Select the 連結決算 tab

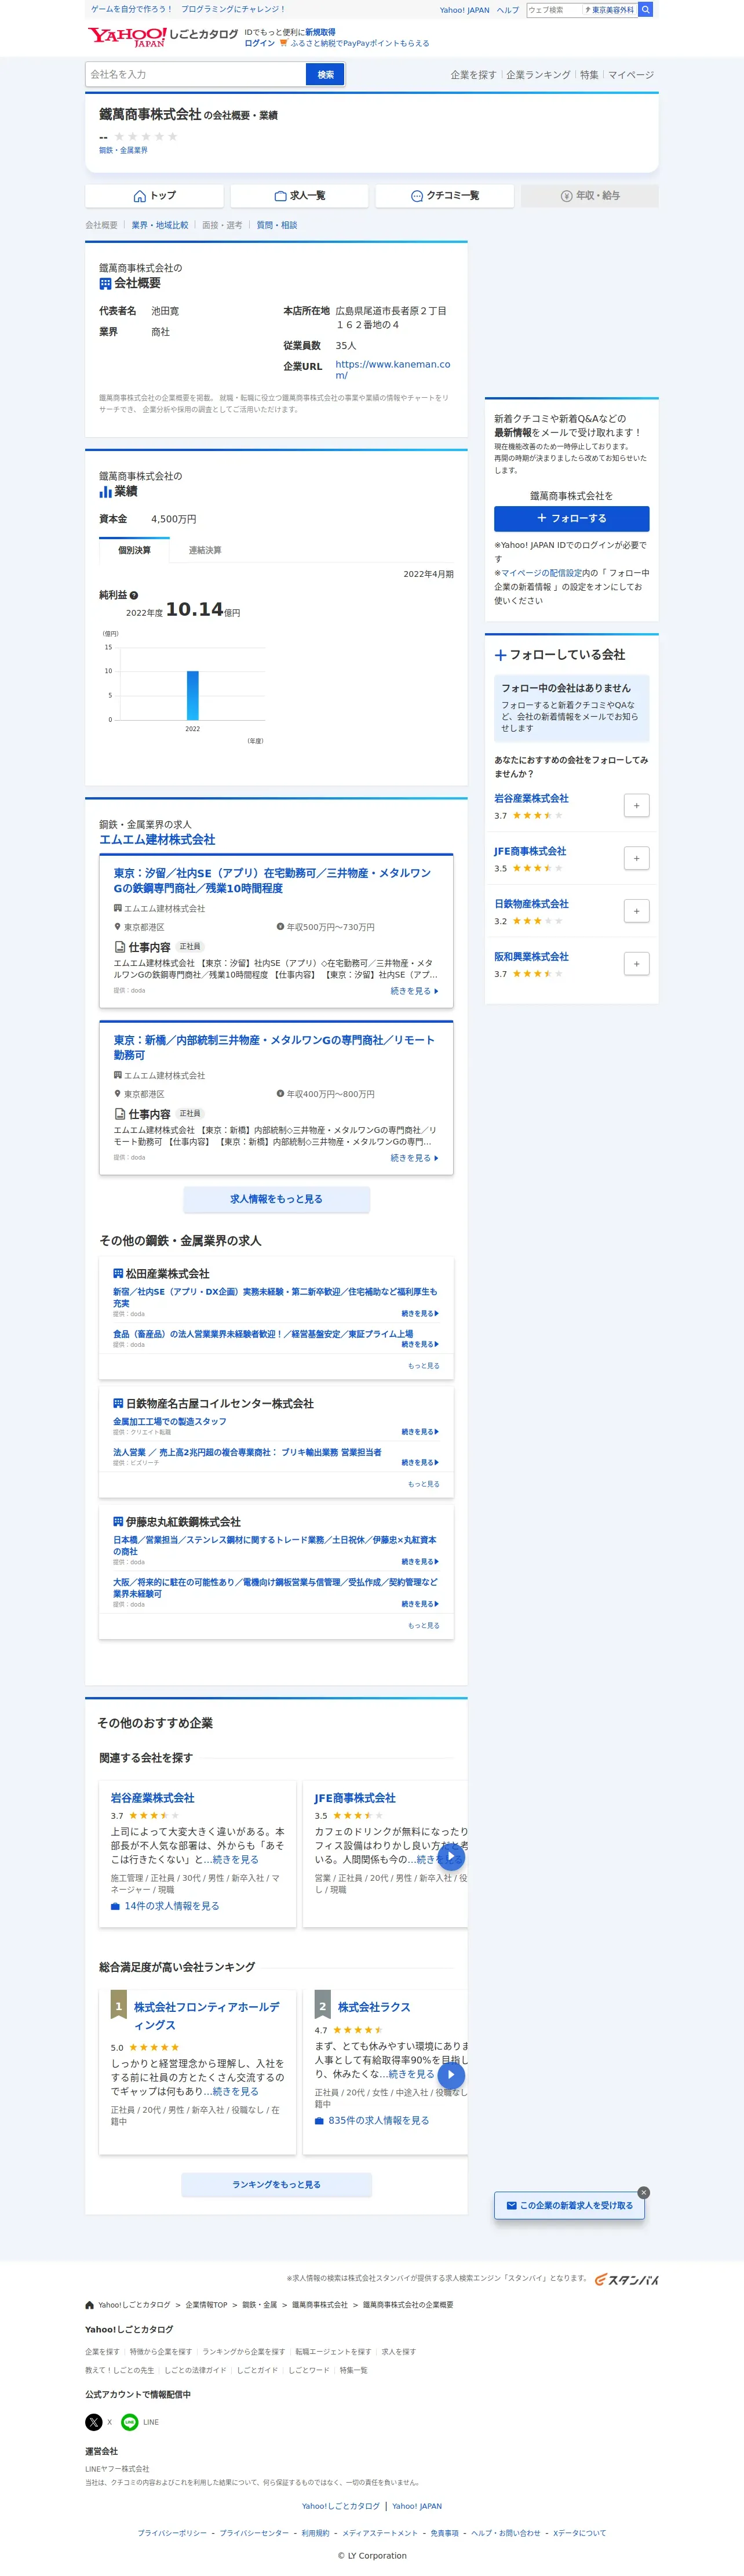coord(205,550)
